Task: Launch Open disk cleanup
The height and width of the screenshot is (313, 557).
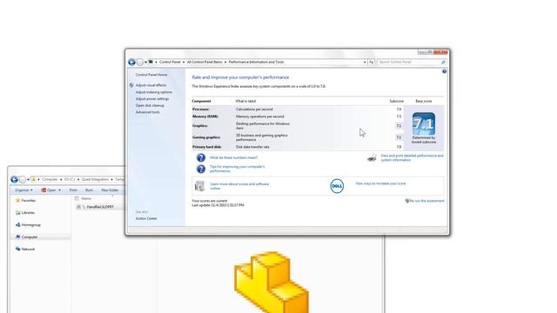Action: click(150, 105)
